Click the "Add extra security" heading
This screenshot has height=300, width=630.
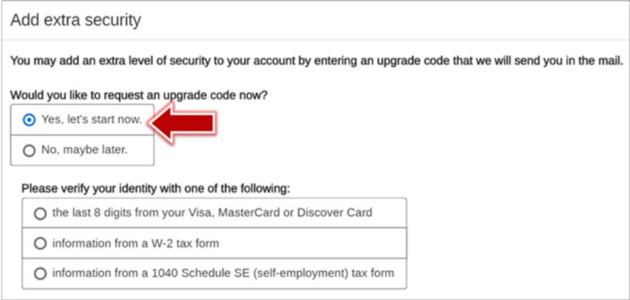coord(75,20)
